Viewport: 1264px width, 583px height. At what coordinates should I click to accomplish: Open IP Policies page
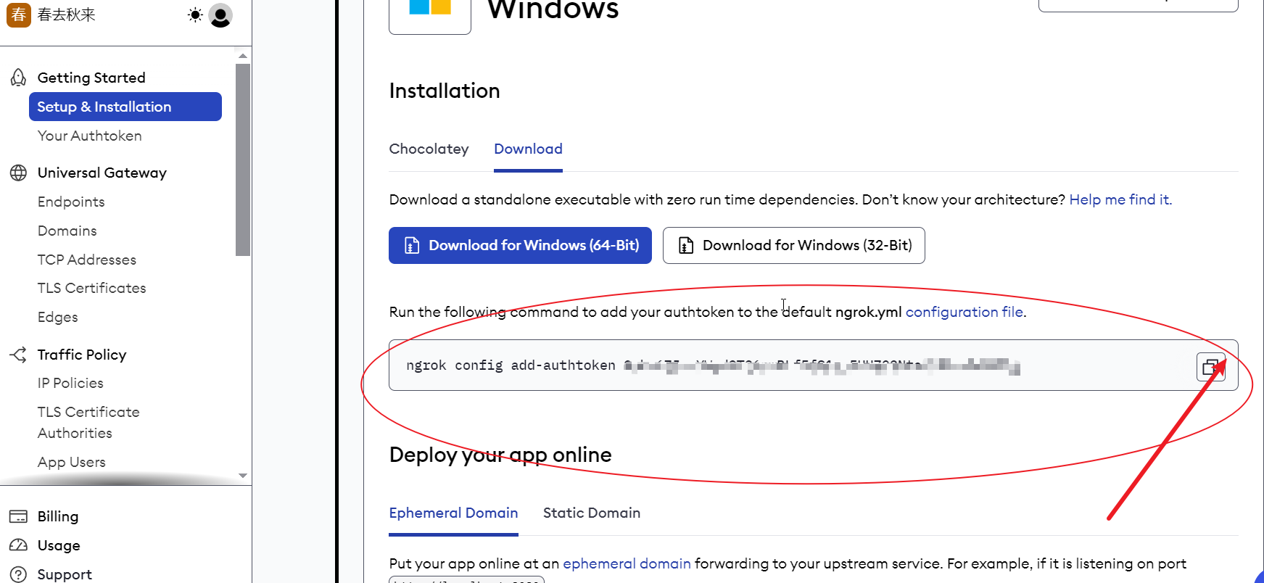coord(70,383)
